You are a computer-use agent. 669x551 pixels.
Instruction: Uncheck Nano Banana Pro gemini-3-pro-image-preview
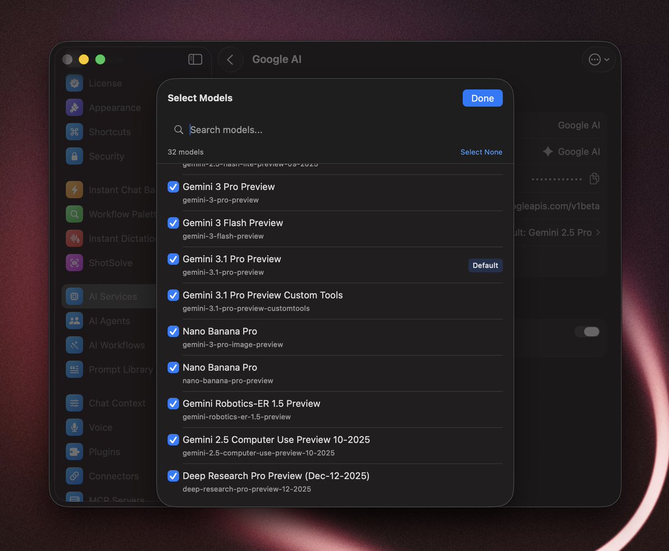pos(173,331)
